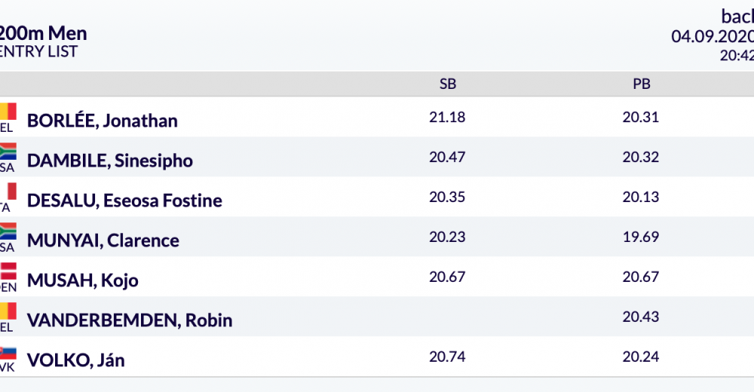Click the South African flag beside DAMBILE, Sinesipho
754x392 pixels.
8,151
